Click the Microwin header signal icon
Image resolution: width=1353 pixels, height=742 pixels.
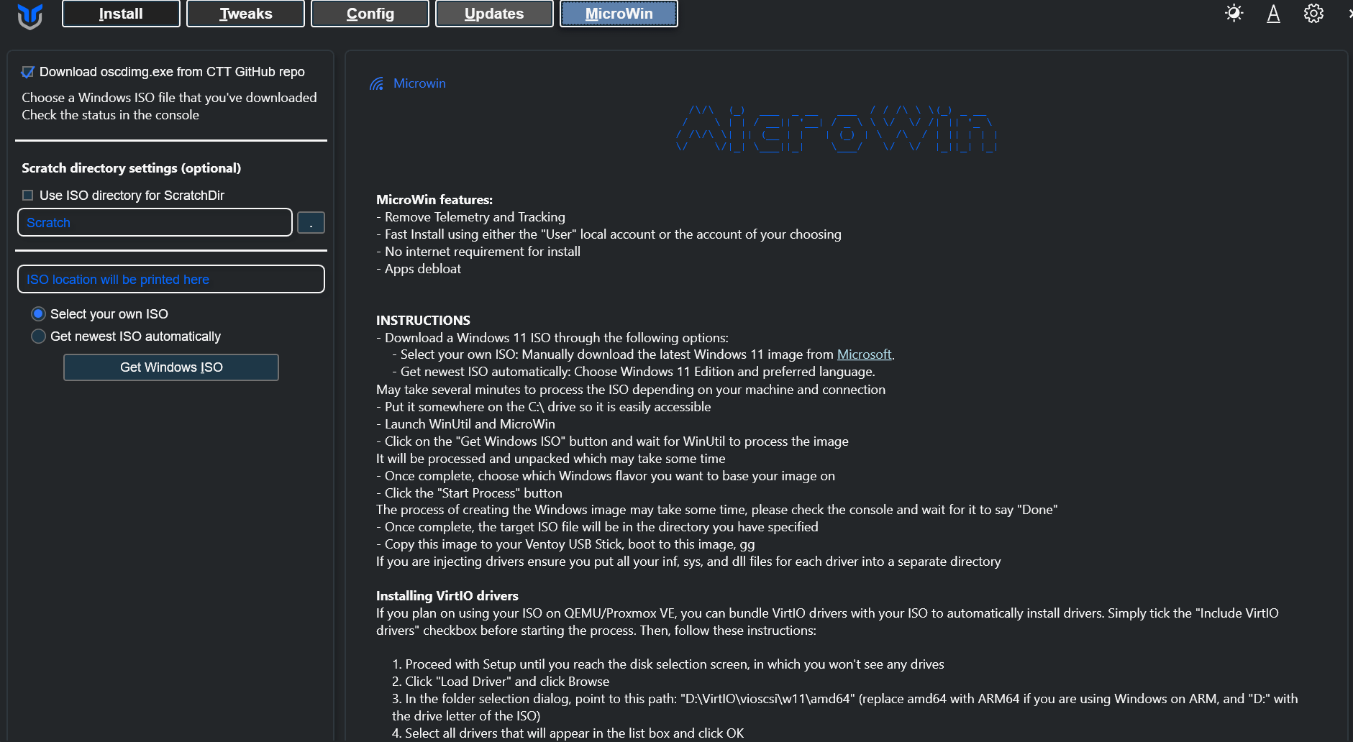[x=376, y=84]
